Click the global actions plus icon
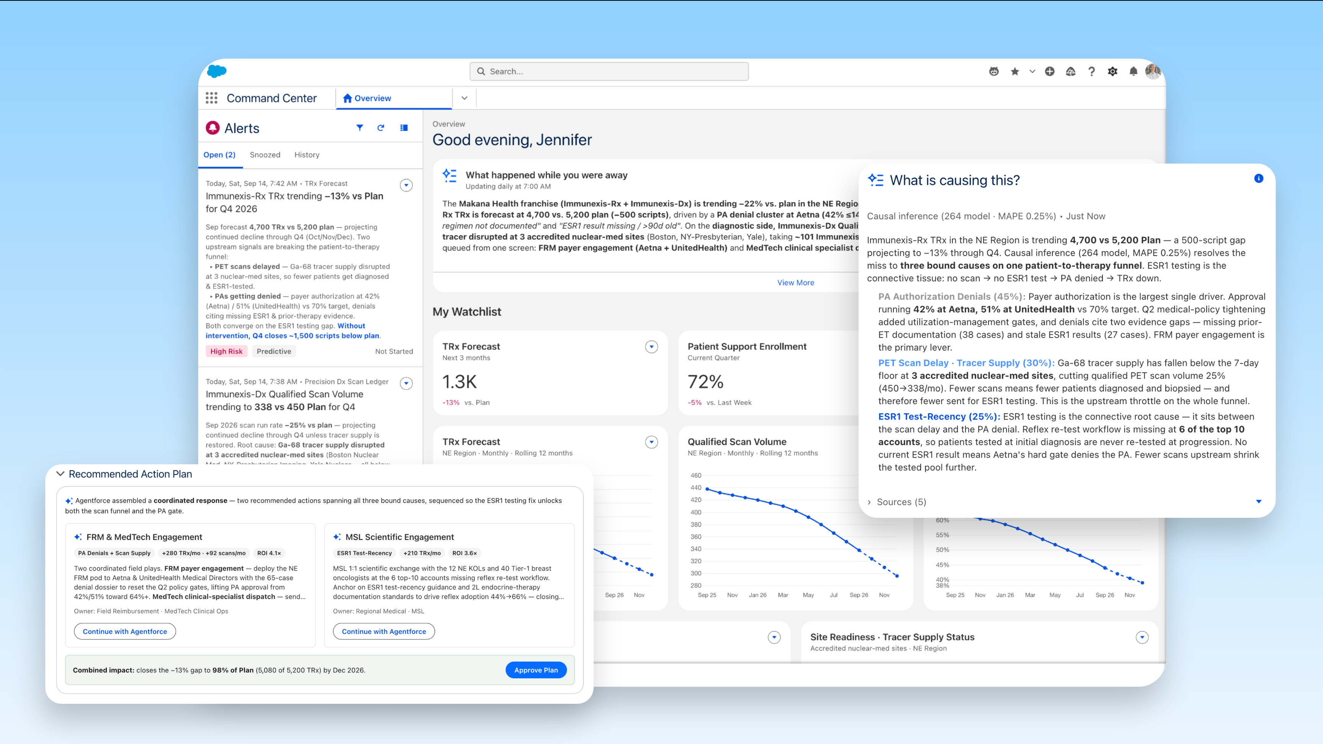The image size is (1323, 744). 1050,71
